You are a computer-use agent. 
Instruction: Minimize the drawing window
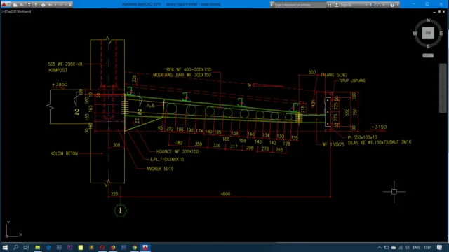point(434,12)
